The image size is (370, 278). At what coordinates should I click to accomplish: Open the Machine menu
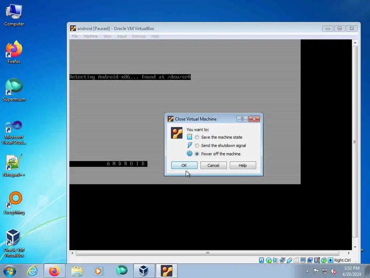[x=90, y=36]
